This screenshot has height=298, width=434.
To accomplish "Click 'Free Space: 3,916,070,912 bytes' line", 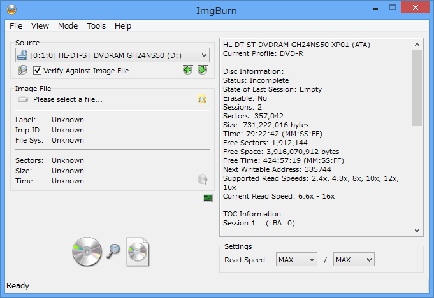I will pyautogui.click(x=281, y=152).
